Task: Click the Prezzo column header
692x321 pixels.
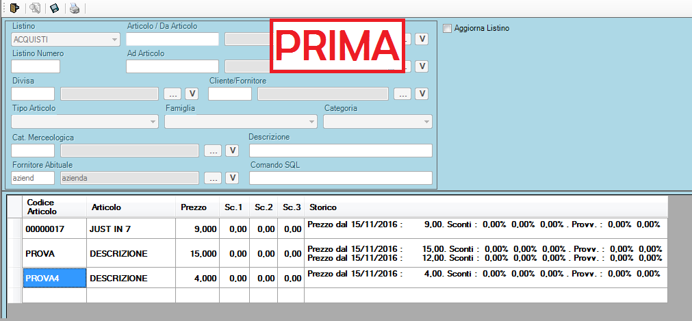Action: (x=197, y=207)
